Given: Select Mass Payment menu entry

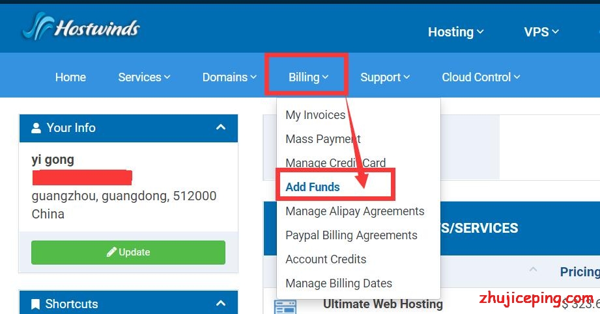Looking at the screenshot, I should [323, 139].
